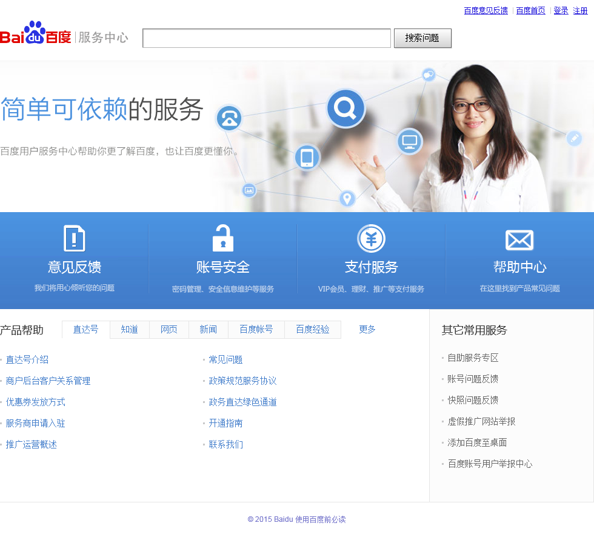The width and height of the screenshot is (594, 540).
Task: Open 政策规范服务协议 link
Action: click(x=243, y=381)
